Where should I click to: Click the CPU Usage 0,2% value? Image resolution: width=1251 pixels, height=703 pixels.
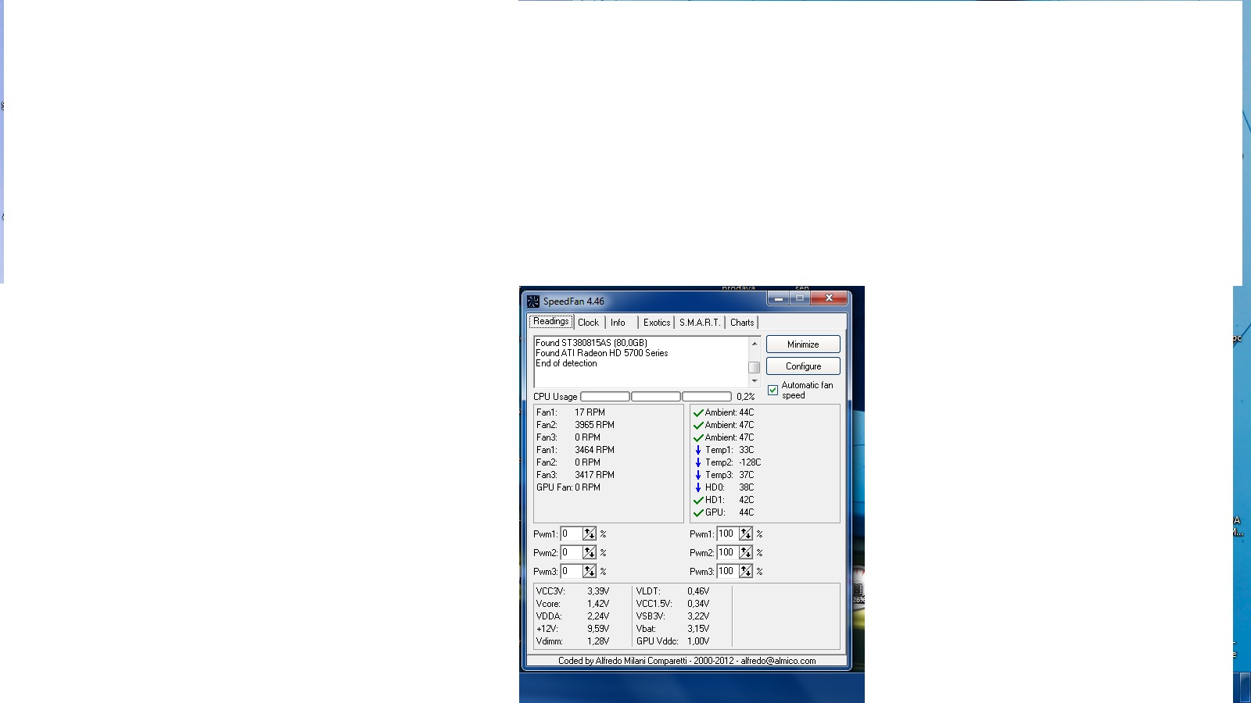pyautogui.click(x=746, y=397)
